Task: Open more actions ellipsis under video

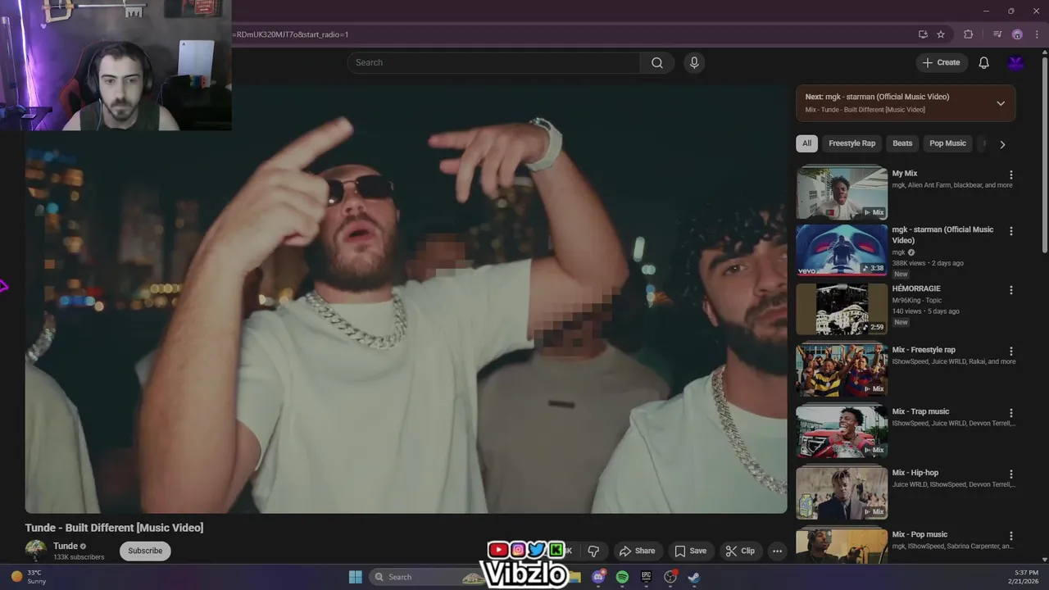Action: pyautogui.click(x=777, y=551)
